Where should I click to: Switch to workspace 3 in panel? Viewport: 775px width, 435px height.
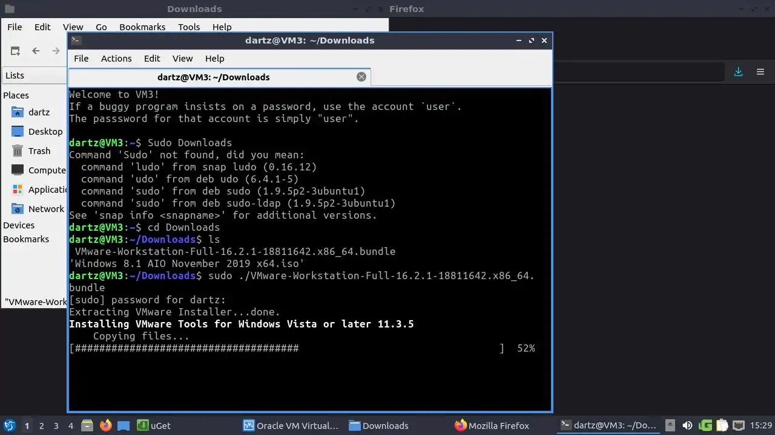point(56,426)
